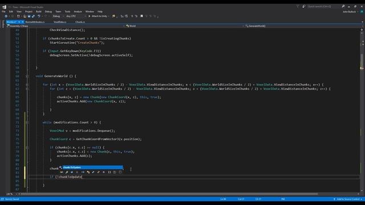Viewport: 365px width, 205px height.
Task: Click the Visual Studio logo icon
Action: pyautogui.click(x=4, y=7)
